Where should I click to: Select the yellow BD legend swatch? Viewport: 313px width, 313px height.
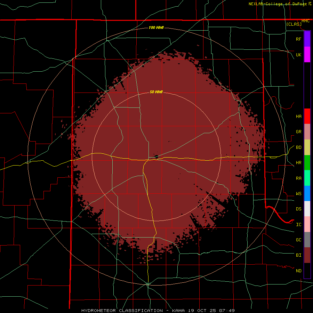click(x=307, y=147)
